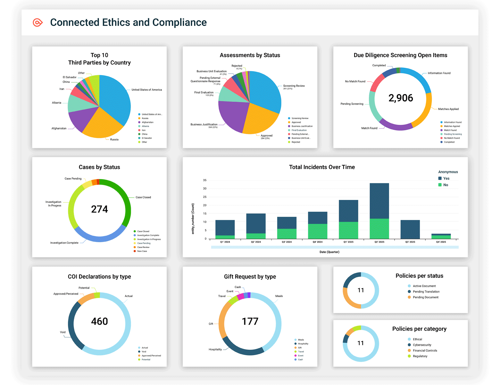Click the Q1' 2024 bar in incidents chart
This screenshot has width=500, height=385.
click(x=225, y=229)
